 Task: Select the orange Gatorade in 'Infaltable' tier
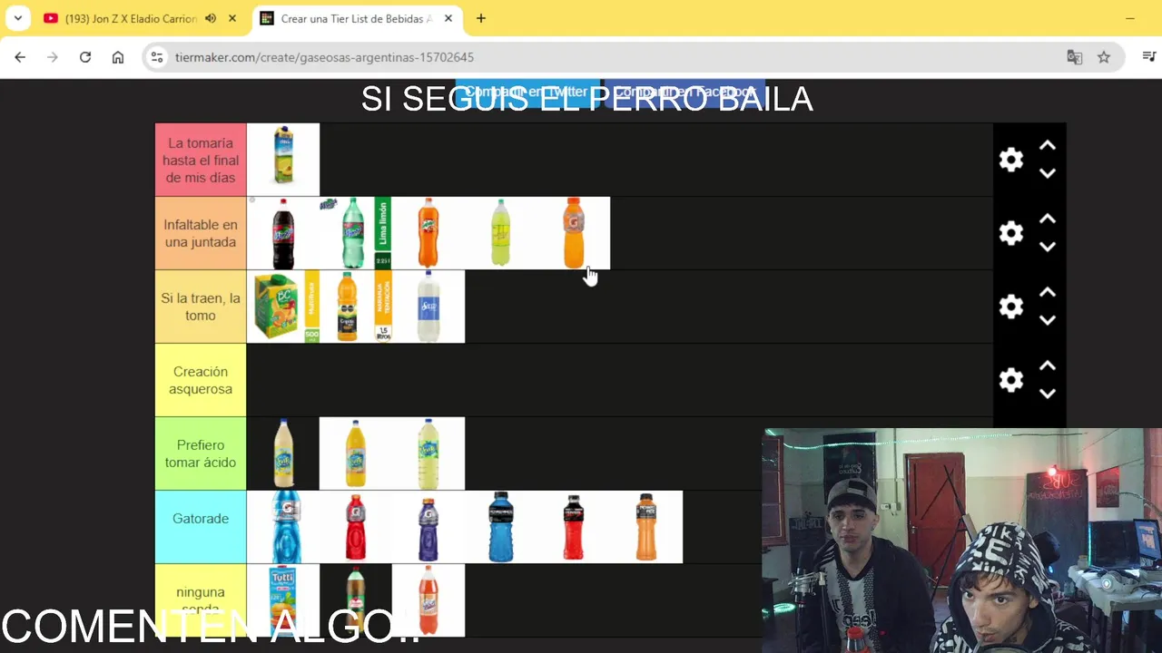(x=574, y=233)
